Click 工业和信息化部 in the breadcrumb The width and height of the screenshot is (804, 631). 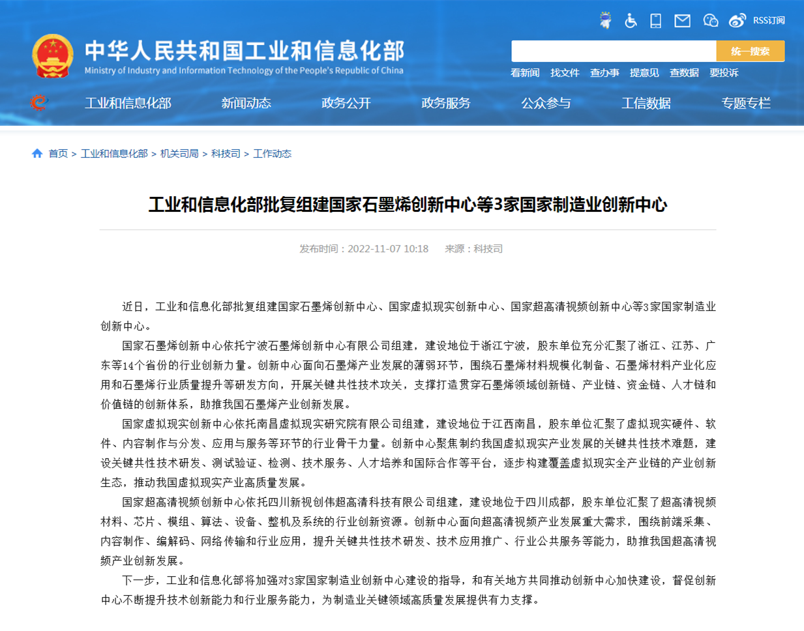click(x=114, y=154)
